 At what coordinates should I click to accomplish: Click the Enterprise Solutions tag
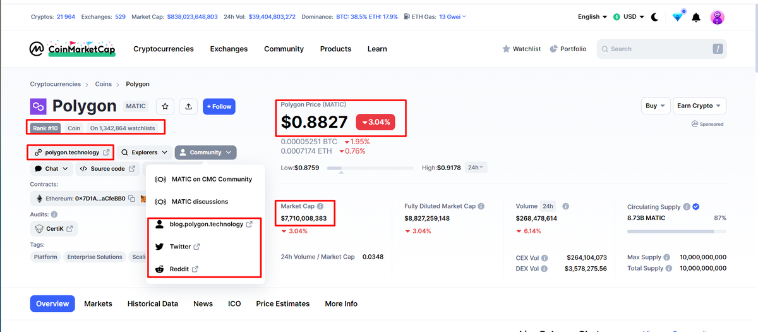[x=95, y=257]
